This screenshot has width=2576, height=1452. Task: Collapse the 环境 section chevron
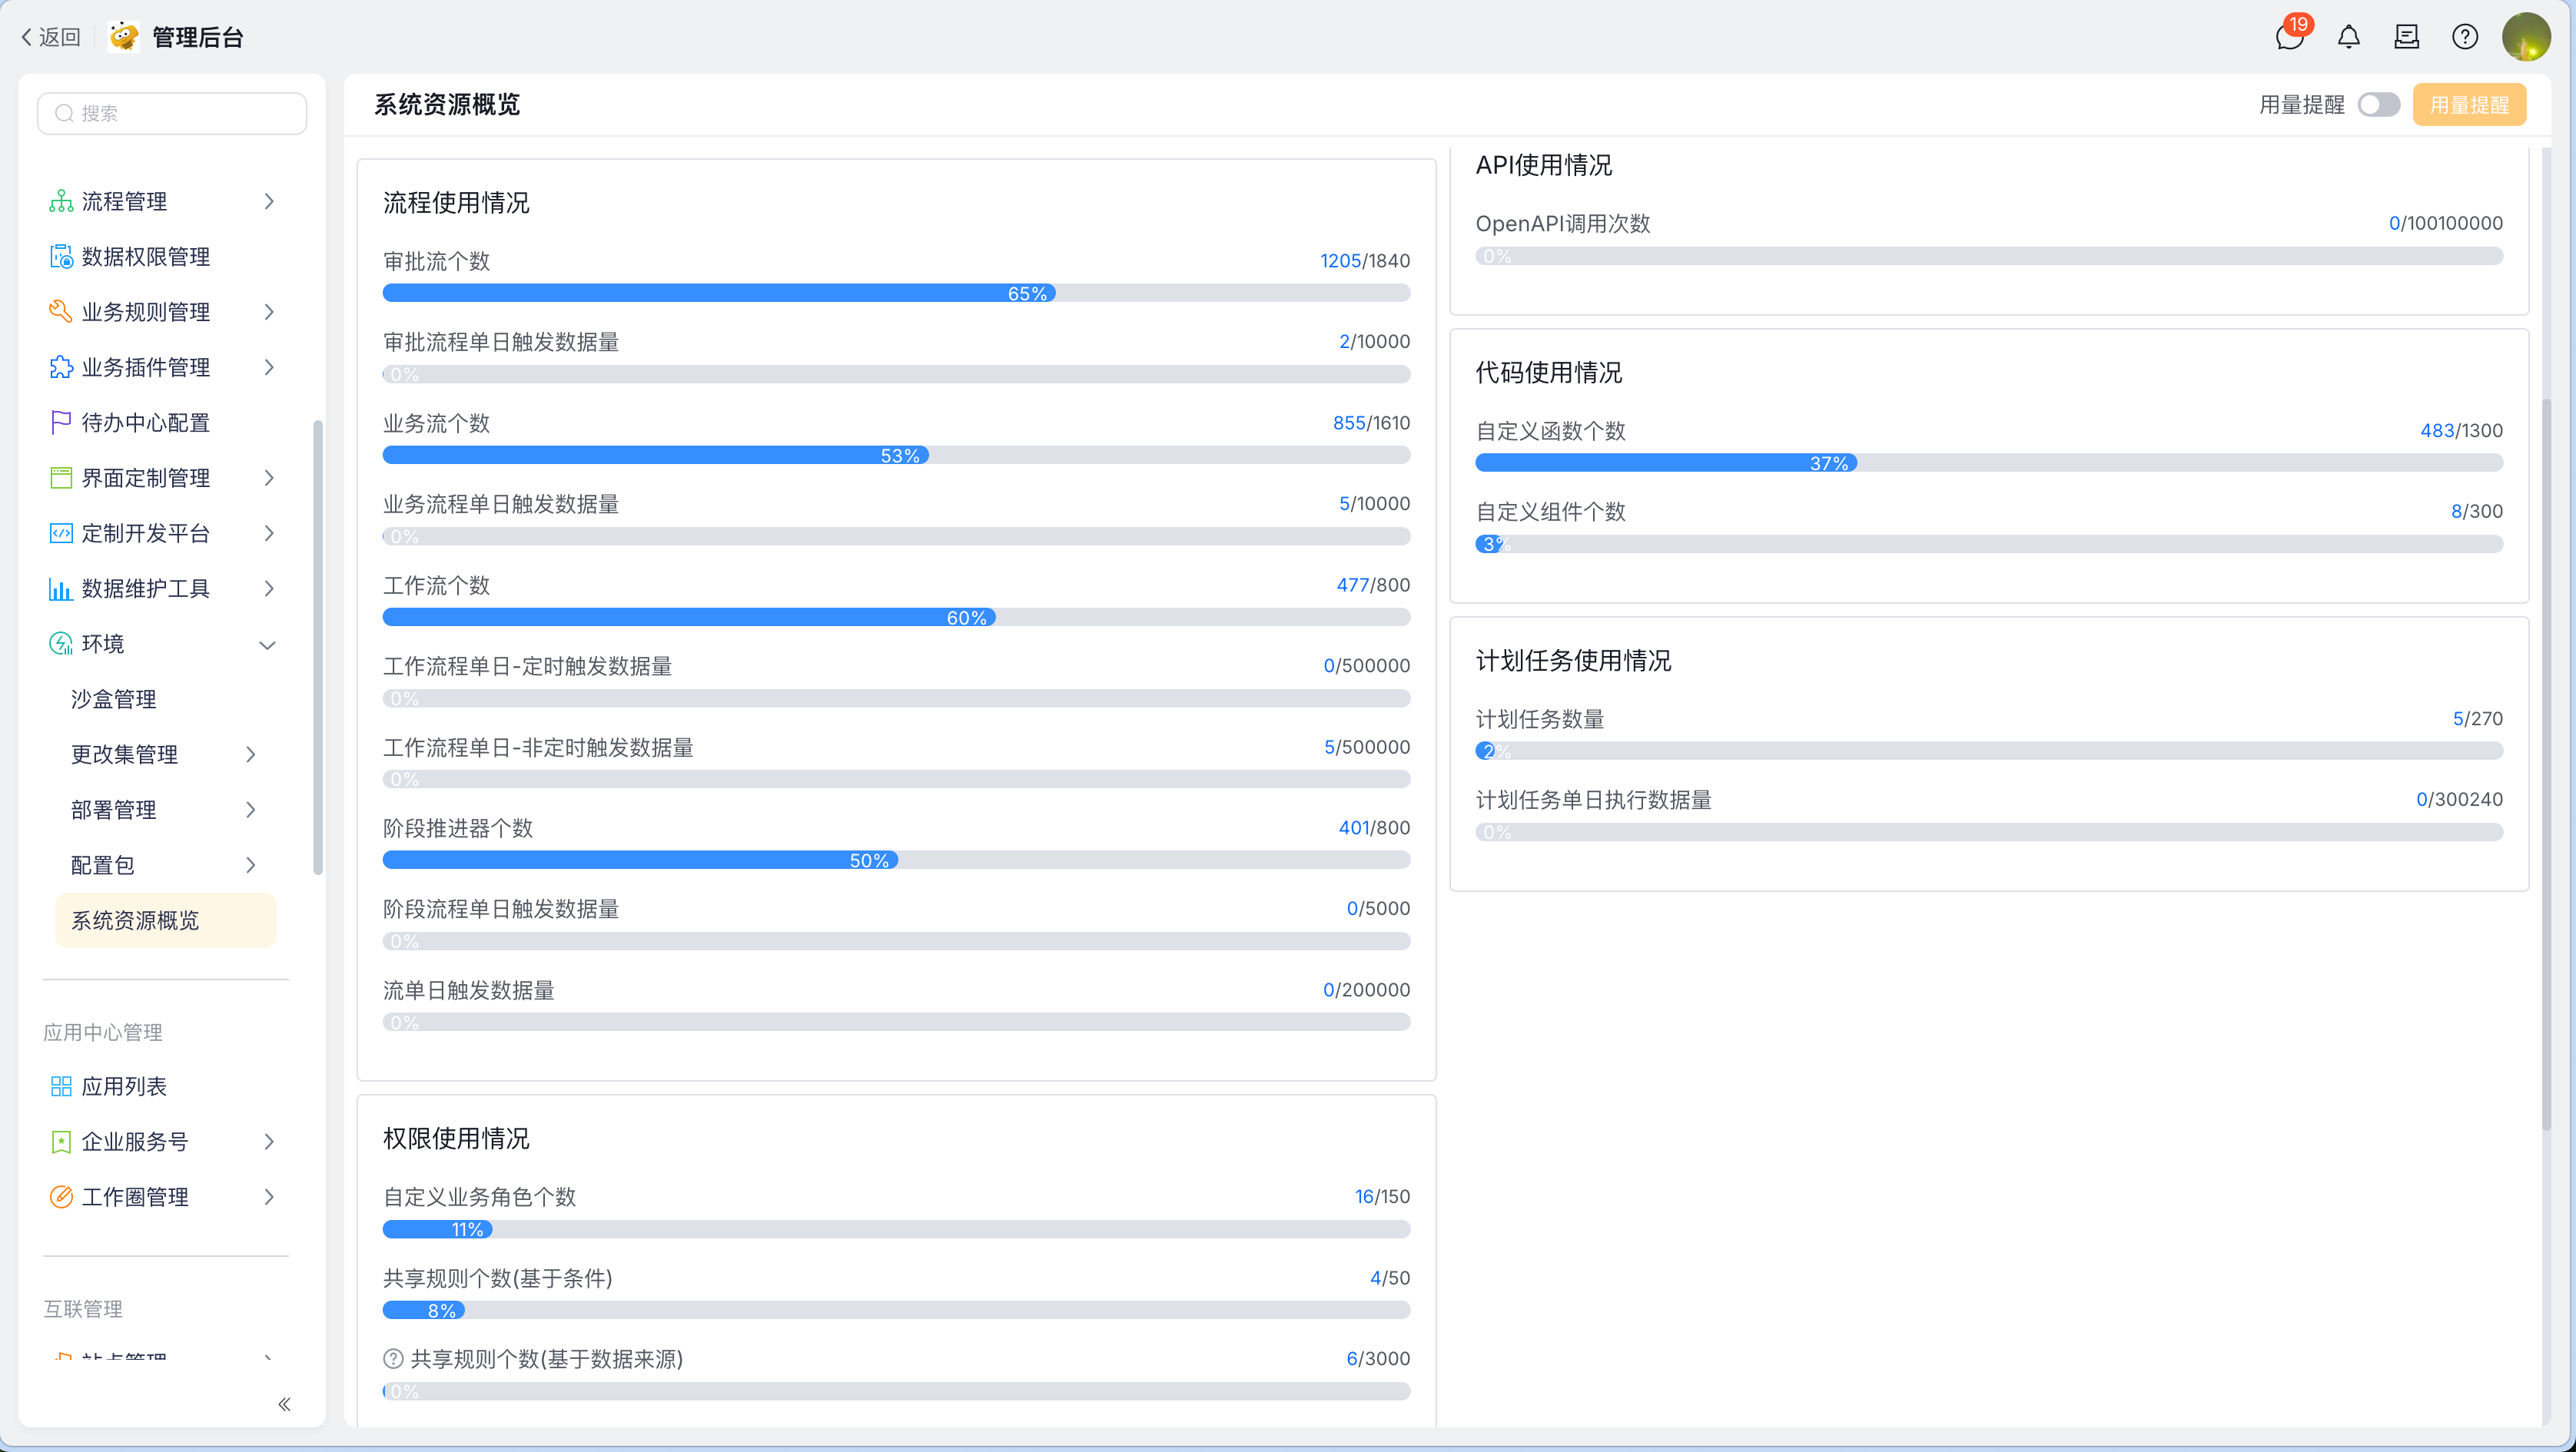267,645
